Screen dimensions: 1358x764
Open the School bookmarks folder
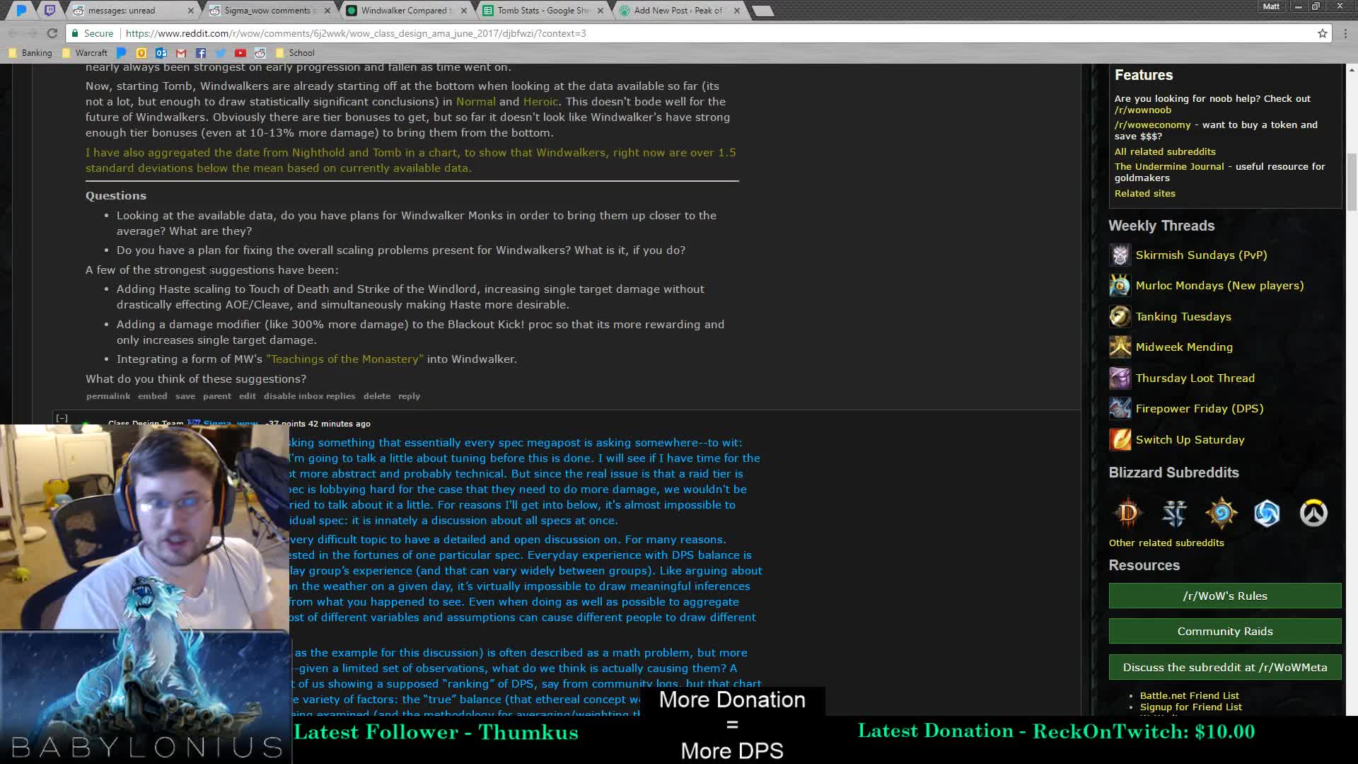pyautogui.click(x=295, y=53)
